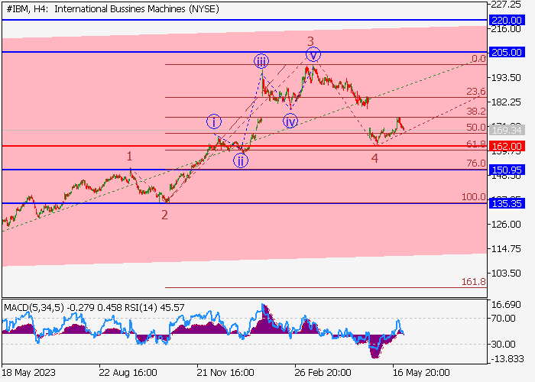Screen dimensions: 535x382
Task: Click the 76.0 Fibonacci level label
Action: (476, 163)
